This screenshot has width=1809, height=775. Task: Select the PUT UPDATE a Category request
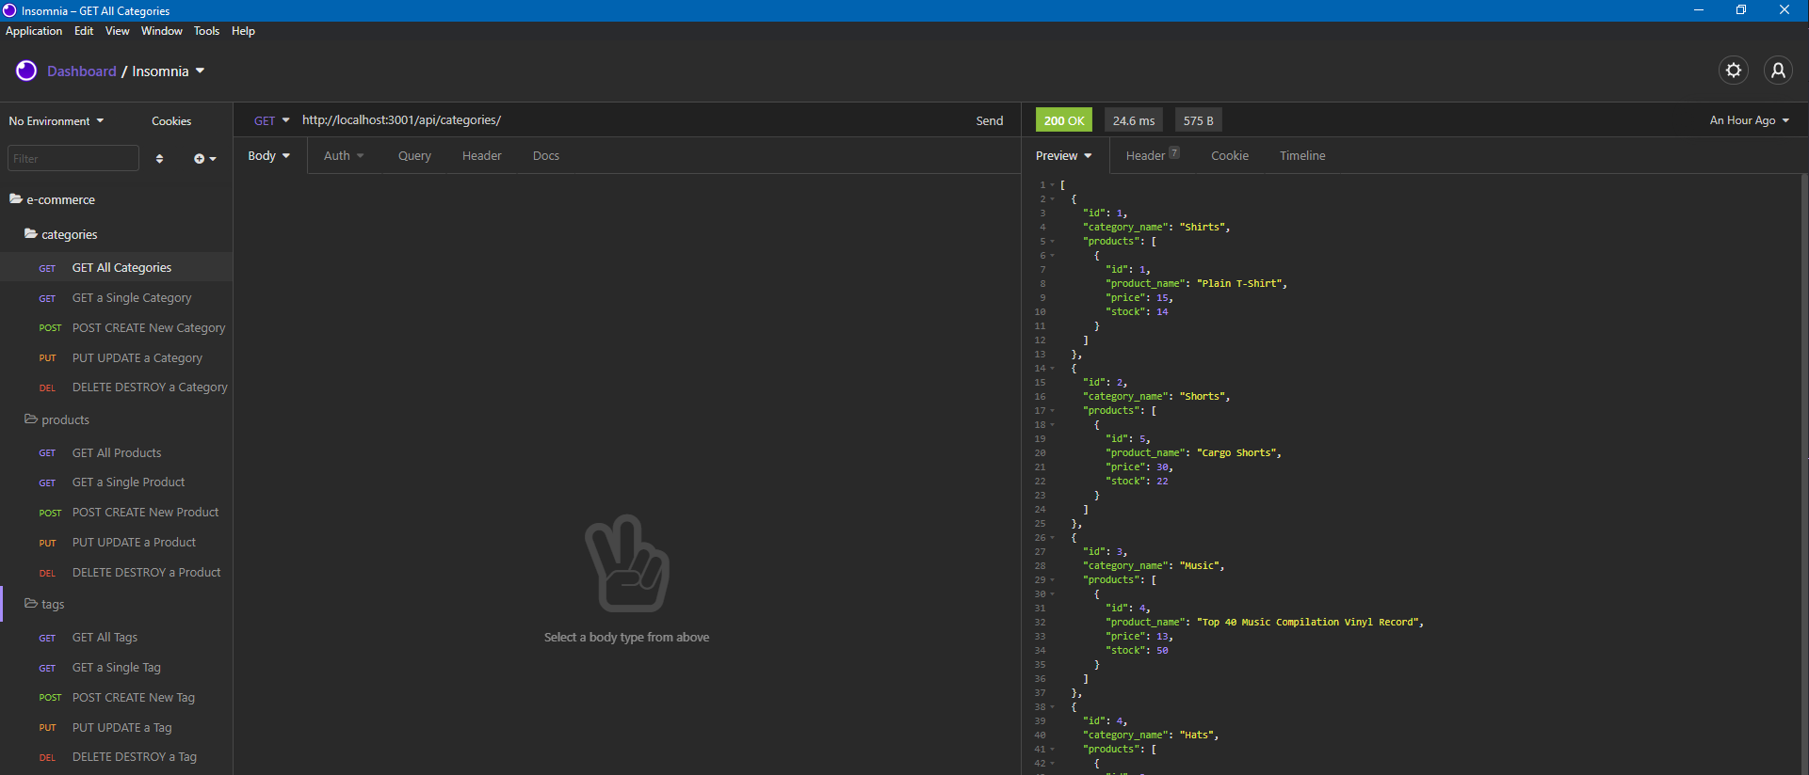tap(116, 357)
